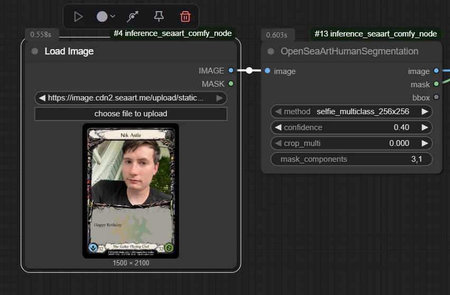The width and height of the screenshot is (450, 295).
Task: Click the 0.558s execution time label
Action: (41, 34)
